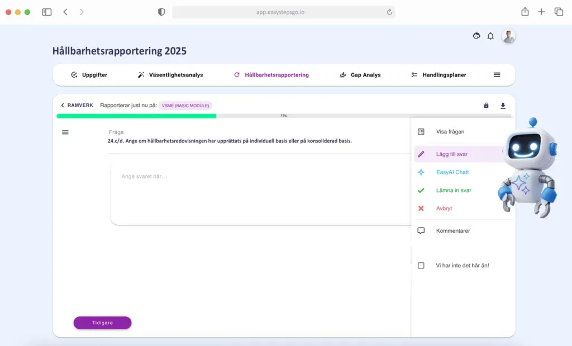Open the hamburger menu beside Fråga
572x346 pixels.
[65, 132]
